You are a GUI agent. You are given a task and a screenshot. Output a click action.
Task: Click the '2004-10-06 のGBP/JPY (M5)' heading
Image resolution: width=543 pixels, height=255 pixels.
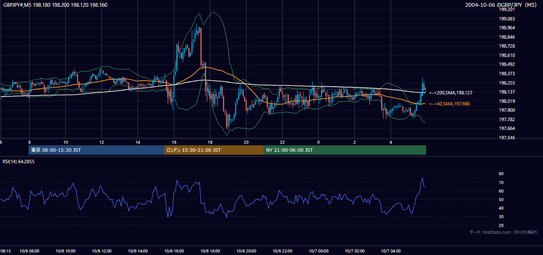pyautogui.click(x=502, y=5)
